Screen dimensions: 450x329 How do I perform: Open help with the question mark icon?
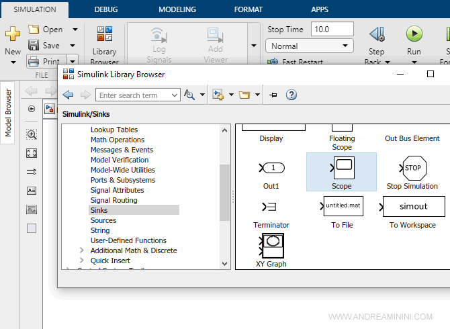[x=291, y=95]
